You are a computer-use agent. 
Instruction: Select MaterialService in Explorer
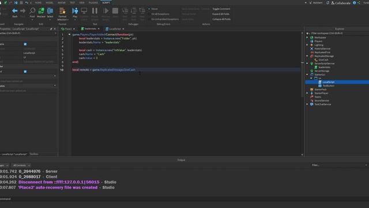click(322, 49)
